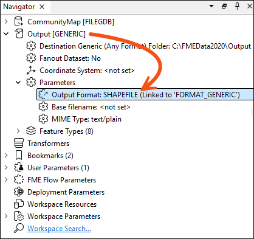Select 'Workspace Parameters' label
The width and height of the screenshot is (254, 239).
pyautogui.click(x=64, y=216)
